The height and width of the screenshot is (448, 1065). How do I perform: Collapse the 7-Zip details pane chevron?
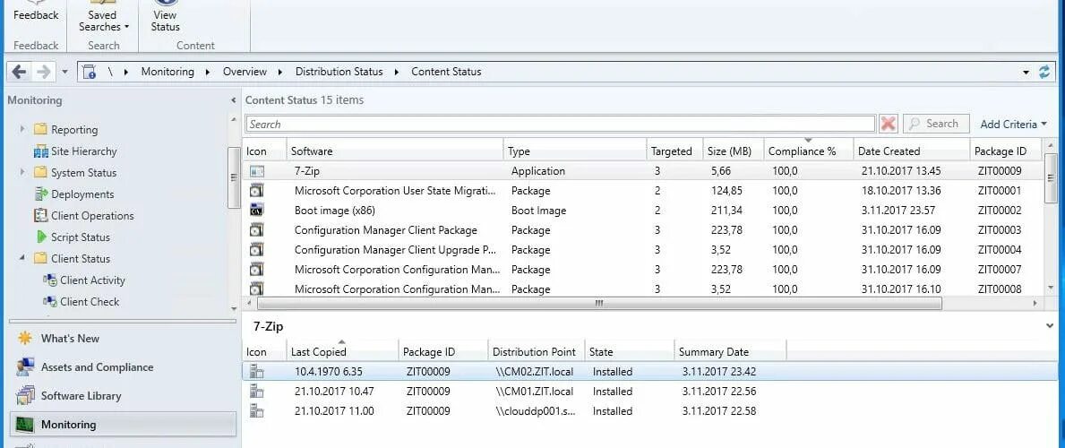[x=1051, y=326]
